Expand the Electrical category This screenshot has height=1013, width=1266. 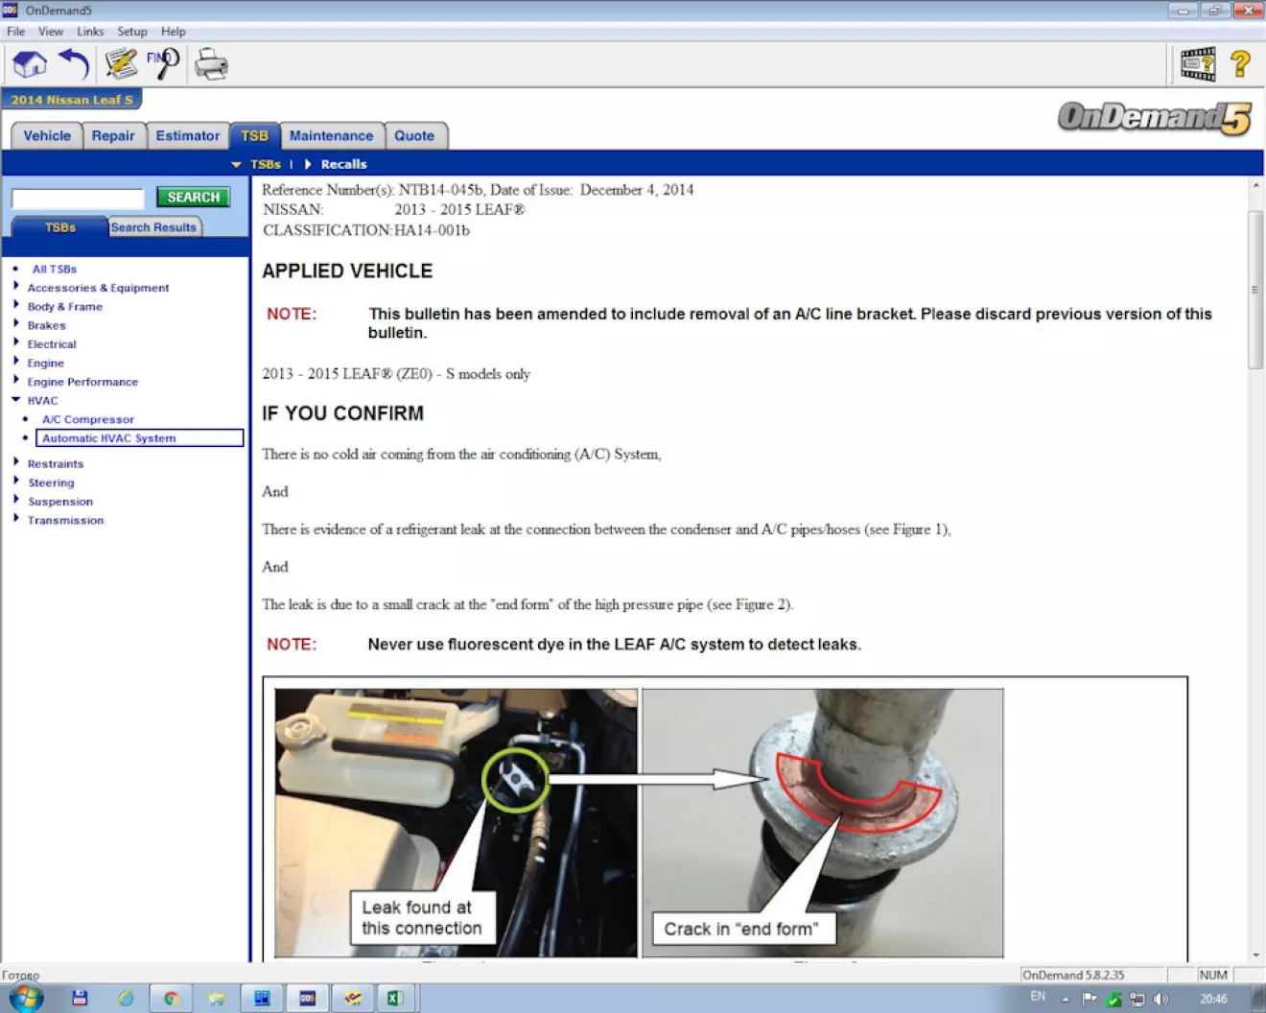[x=16, y=342]
